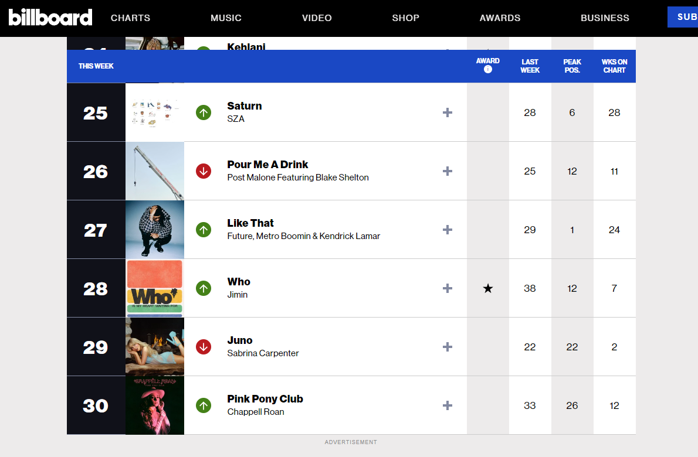Expand Like That row with plus icon
Screen dimensions: 698x457
pos(448,230)
